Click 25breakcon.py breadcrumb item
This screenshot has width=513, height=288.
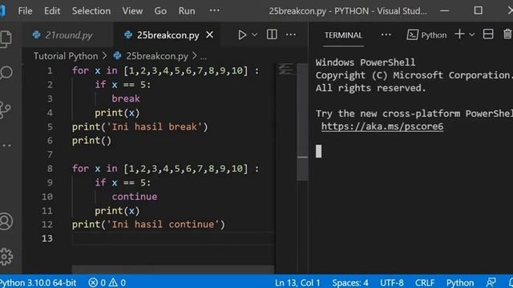click(151, 56)
